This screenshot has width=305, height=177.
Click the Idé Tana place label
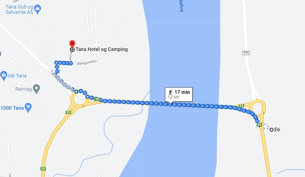17,76
